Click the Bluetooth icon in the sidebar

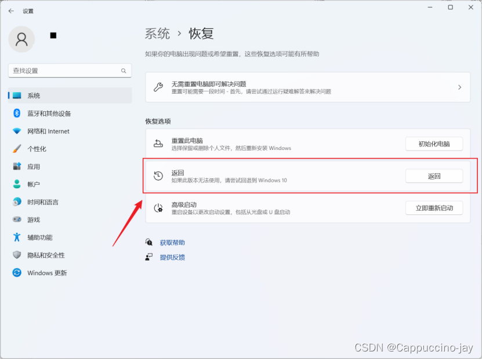17,113
